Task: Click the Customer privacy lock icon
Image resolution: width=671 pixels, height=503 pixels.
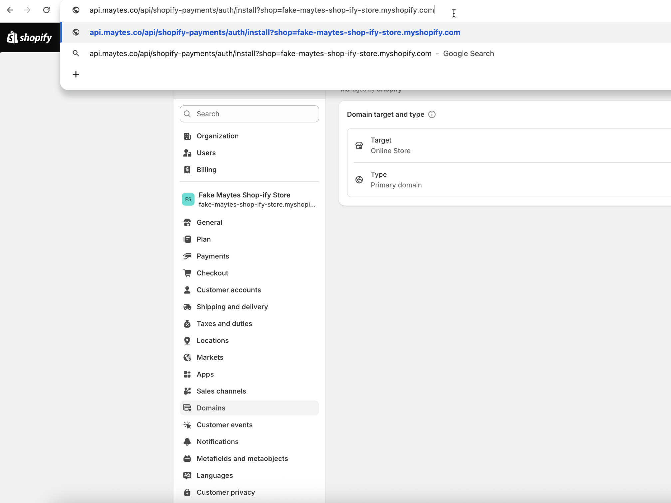Action: pyautogui.click(x=187, y=492)
